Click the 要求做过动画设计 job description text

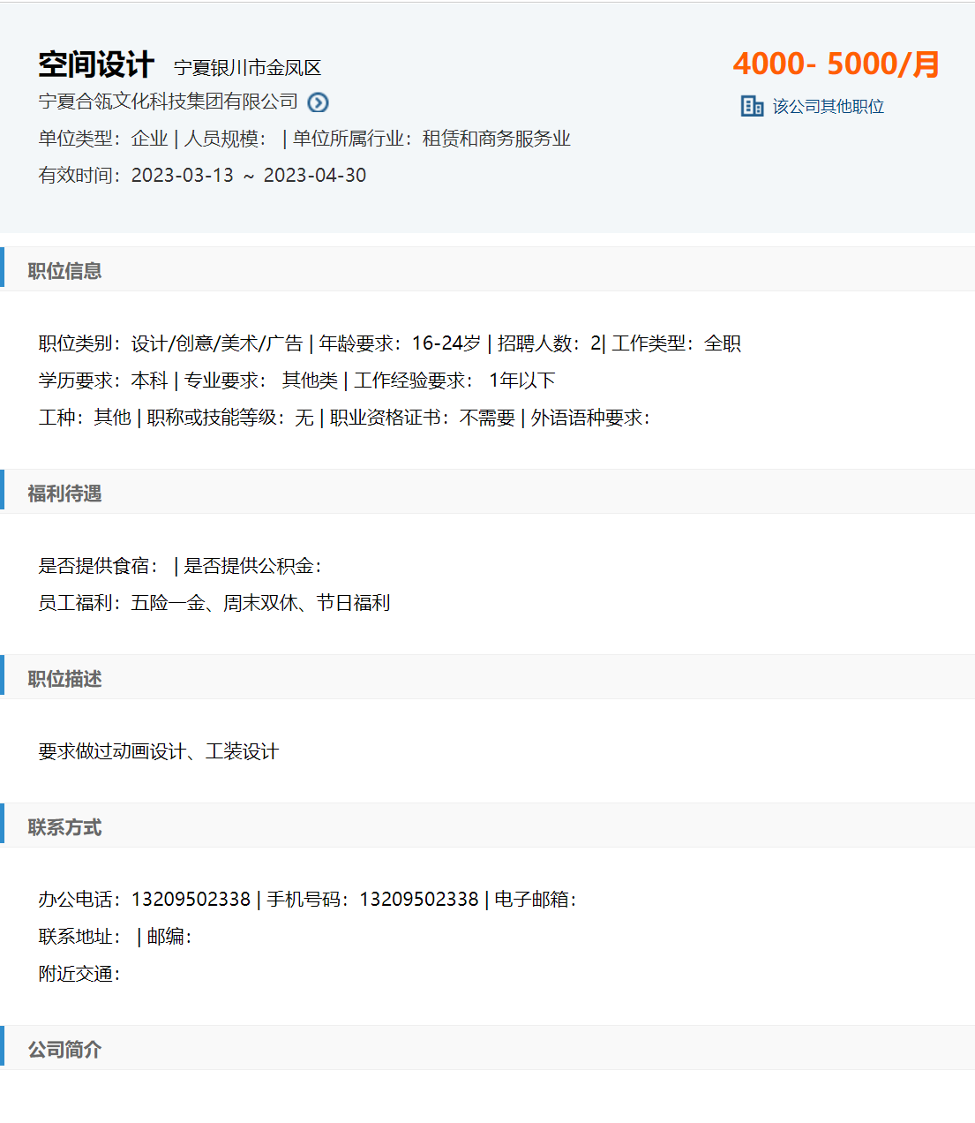(159, 751)
